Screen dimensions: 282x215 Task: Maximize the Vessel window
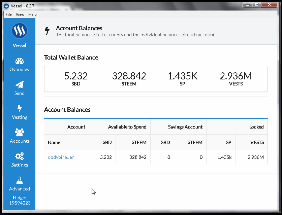tap(257, 5)
